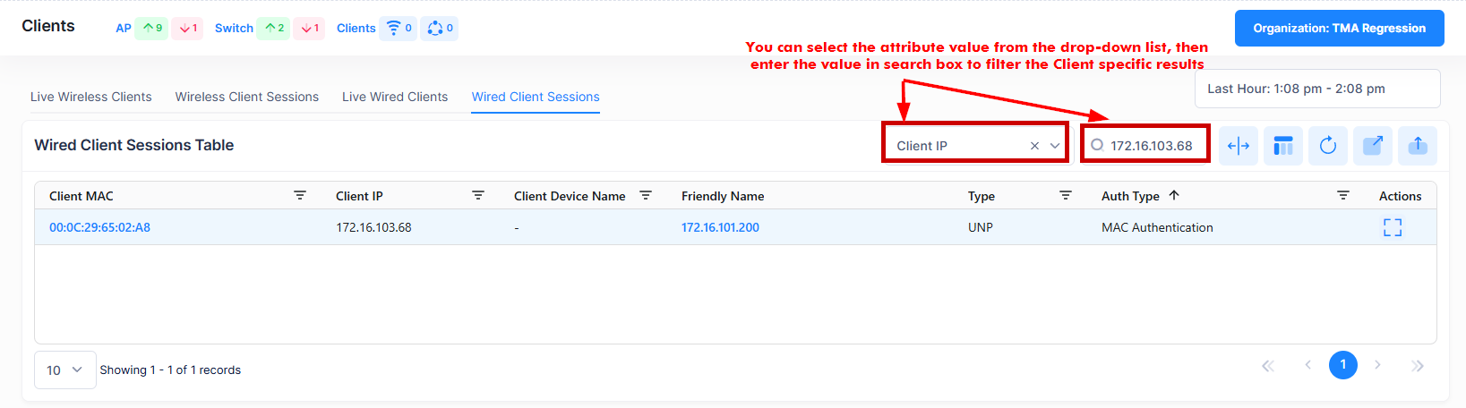Open client MAC 00:0C:29:65:02:A8 link
The height and width of the screenshot is (408, 1466).
click(x=99, y=227)
